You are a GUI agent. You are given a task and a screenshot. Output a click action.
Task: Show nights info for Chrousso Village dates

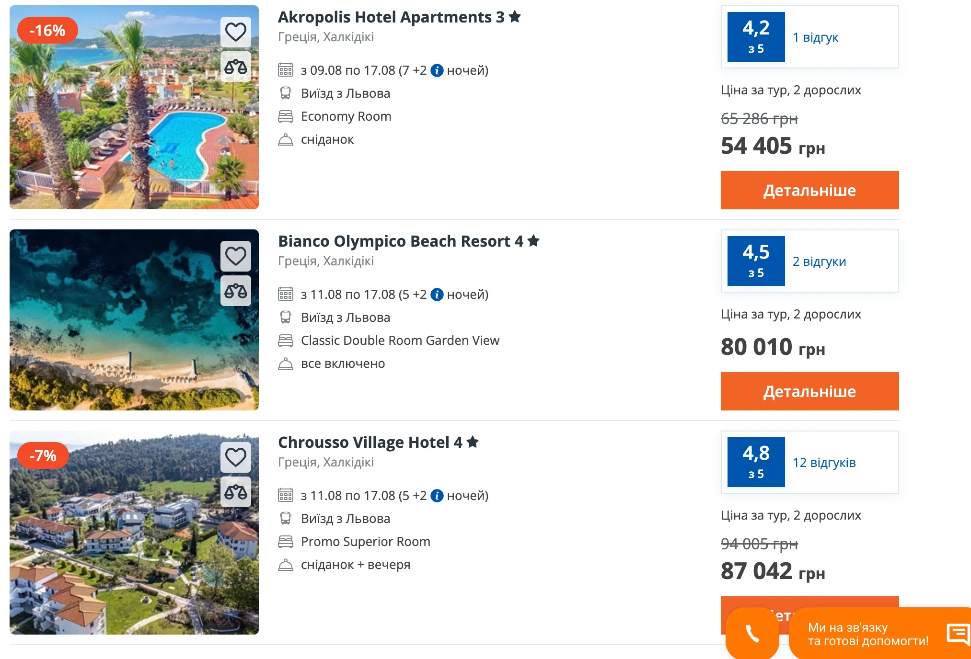437,496
